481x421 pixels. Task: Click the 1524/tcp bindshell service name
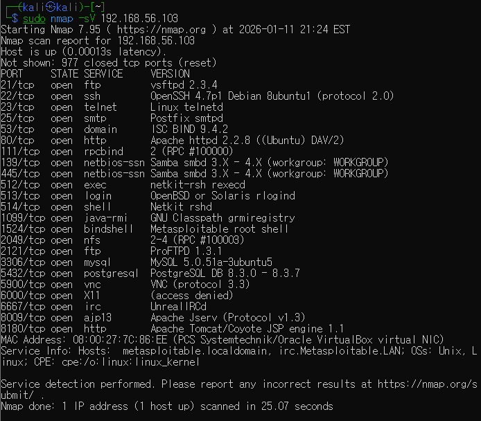point(108,229)
